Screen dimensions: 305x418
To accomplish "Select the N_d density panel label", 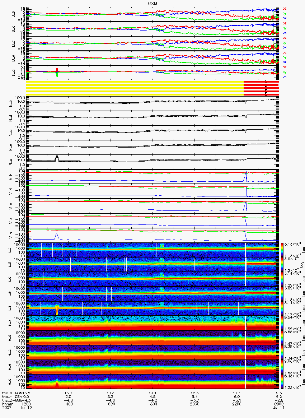I will [x=11, y=119].
